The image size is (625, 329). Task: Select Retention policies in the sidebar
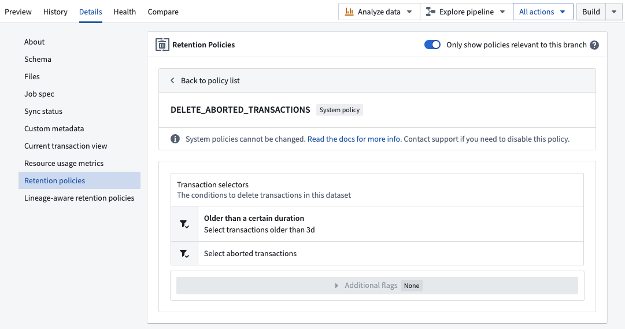79,180
